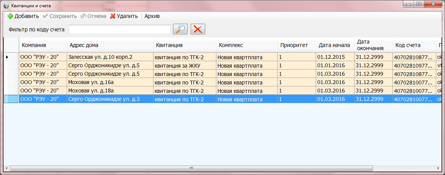Click horizontal scrollbar right arrow

point(438,168)
